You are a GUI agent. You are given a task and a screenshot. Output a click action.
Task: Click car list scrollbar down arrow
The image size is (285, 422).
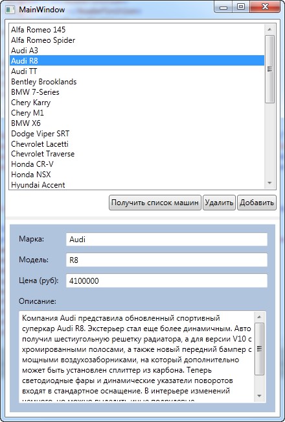click(269, 183)
